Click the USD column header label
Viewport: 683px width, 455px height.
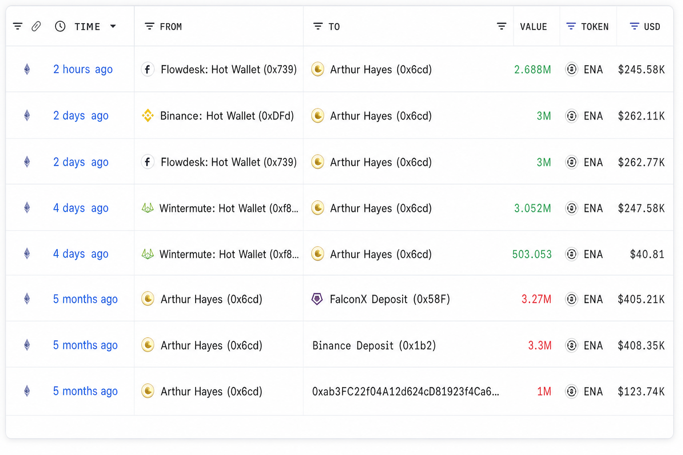(652, 27)
